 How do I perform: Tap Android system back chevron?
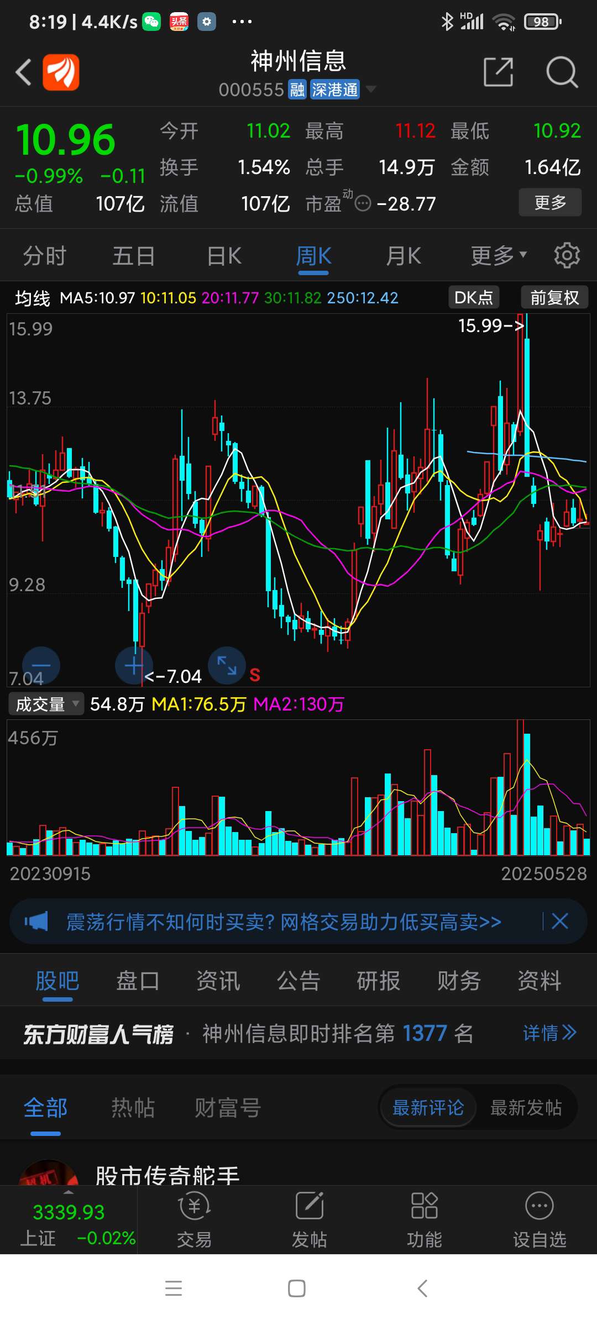coord(422,1288)
